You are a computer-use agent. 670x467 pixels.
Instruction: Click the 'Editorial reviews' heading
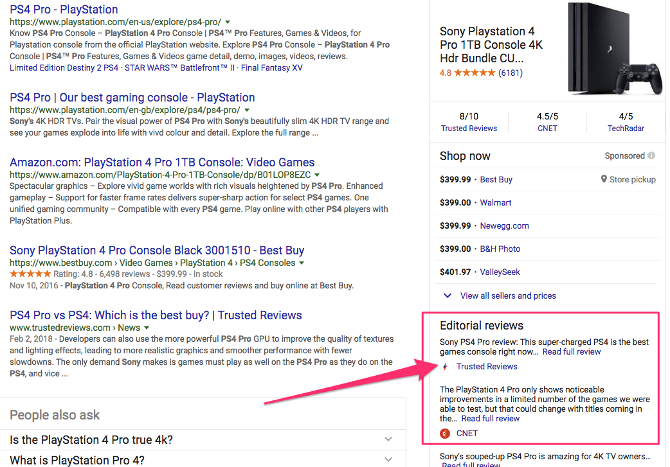click(482, 326)
